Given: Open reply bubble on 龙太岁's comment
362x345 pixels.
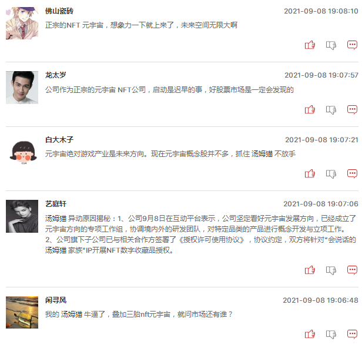Looking at the screenshot, I should point(353,110).
